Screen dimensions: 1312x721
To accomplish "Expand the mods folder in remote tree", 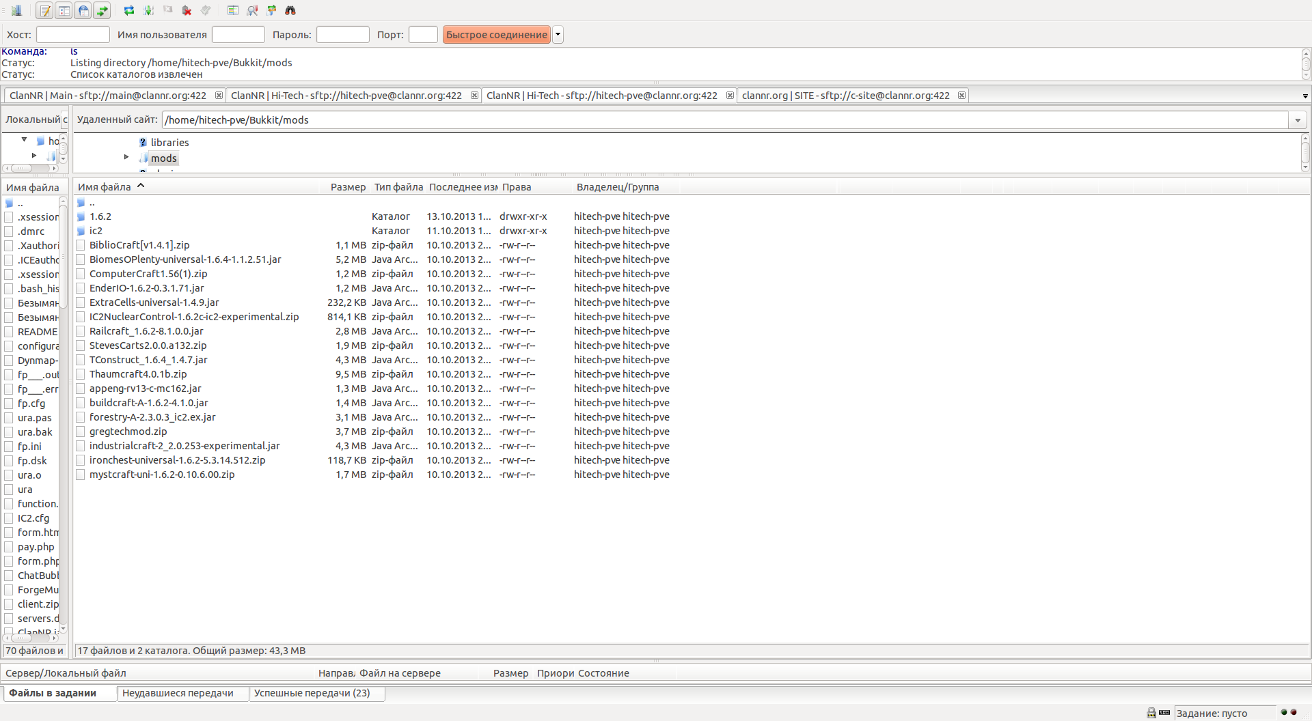I will (x=126, y=157).
